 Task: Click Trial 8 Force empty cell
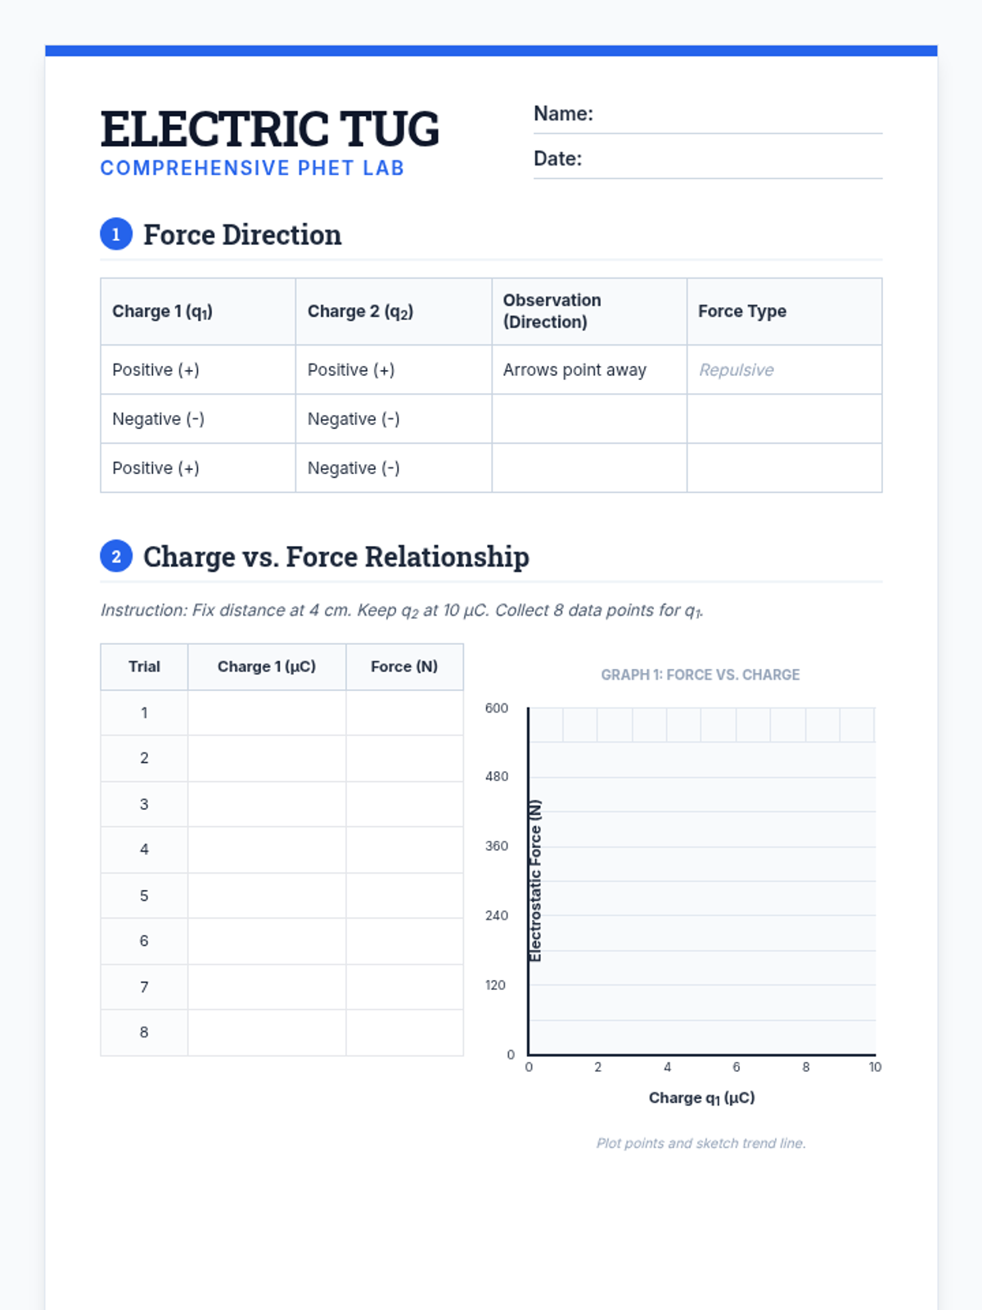tap(404, 1032)
